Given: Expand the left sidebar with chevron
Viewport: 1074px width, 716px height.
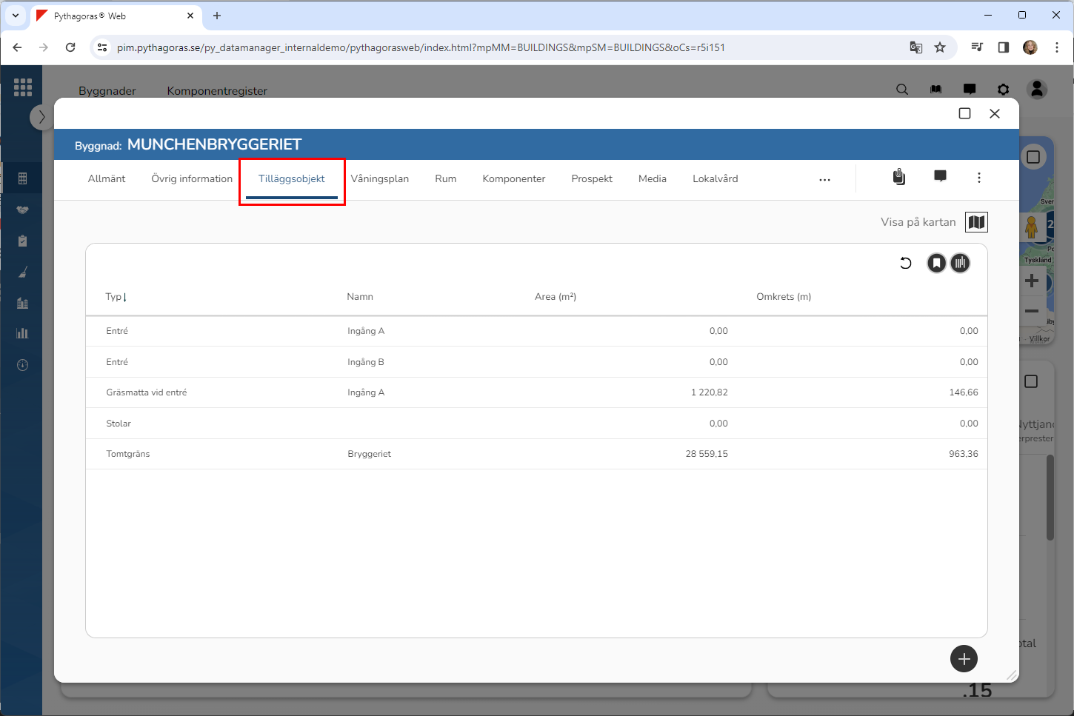Looking at the screenshot, I should [x=41, y=117].
